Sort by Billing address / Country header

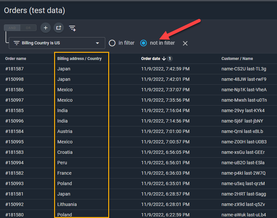click(x=79, y=59)
